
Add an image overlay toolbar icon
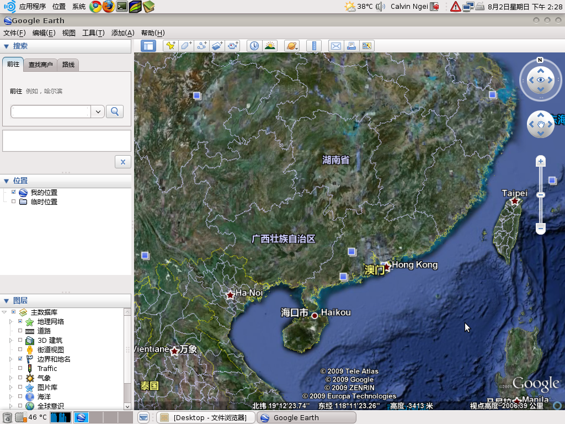pos(217,46)
